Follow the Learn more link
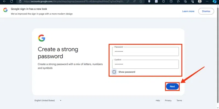 (188, 11)
